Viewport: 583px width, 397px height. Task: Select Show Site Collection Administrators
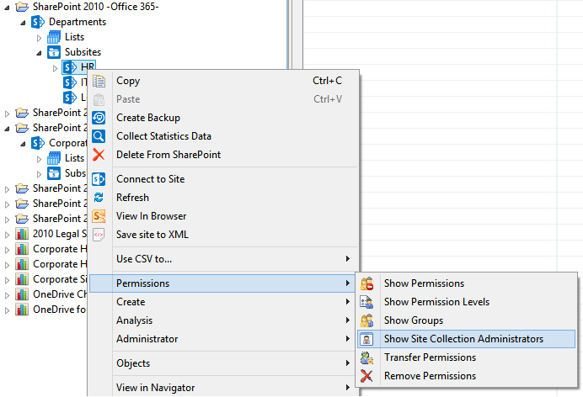click(x=466, y=339)
